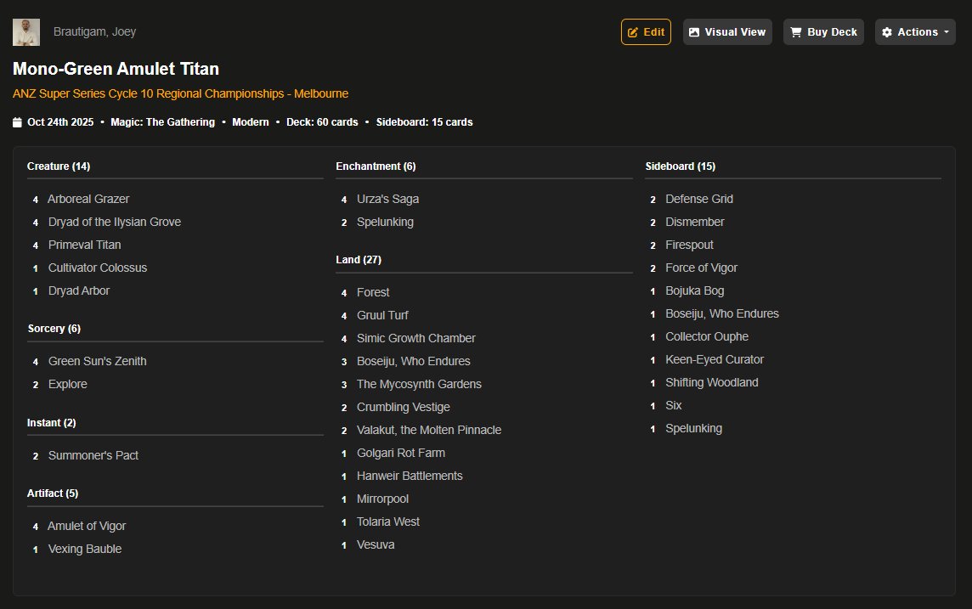The width and height of the screenshot is (972, 609).
Task: Click the Vexing Bauble card
Action: 85,549
